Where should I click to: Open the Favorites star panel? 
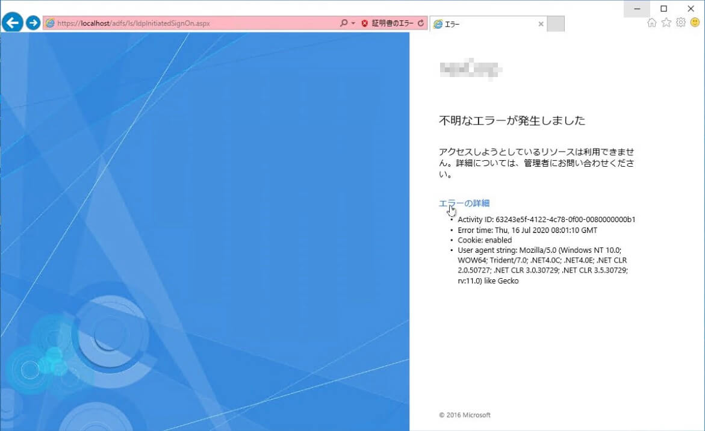click(666, 22)
